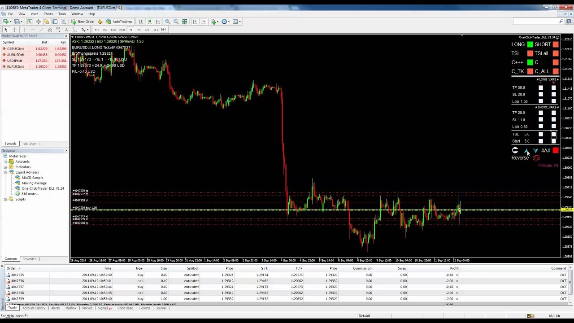This screenshot has height=323, width=574.
Task: Close order 4047535 with its x icon
Action: 457,275
